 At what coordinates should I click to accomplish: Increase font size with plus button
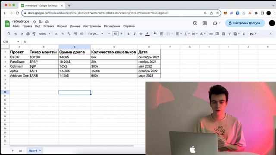coord(122,34)
